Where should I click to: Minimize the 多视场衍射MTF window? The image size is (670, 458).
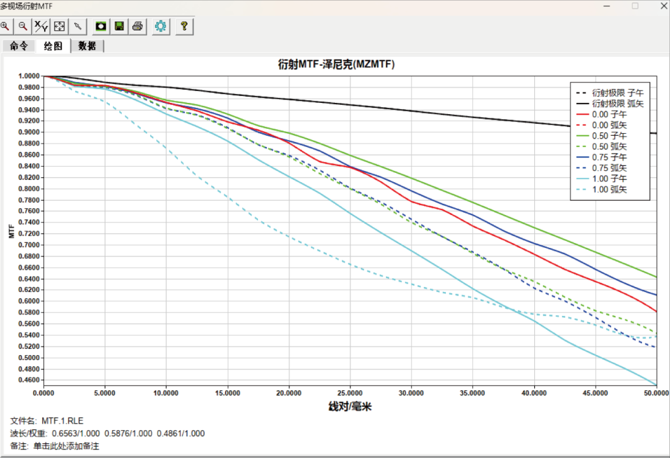[x=607, y=6]
